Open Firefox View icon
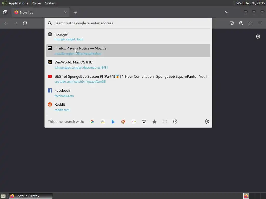Viewport: 266px width, 199px height. pyautogui.click(x=5, y=12)
